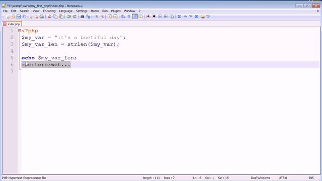Toggle synchronize vertical scrolling icon
The width and height of the screenshot is (322, 181).
[x=110, y=17]
